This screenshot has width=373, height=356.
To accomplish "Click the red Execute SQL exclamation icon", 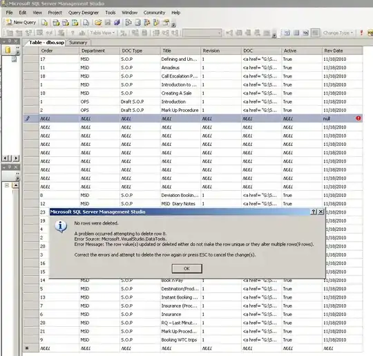I will click(x=361, y=32).
